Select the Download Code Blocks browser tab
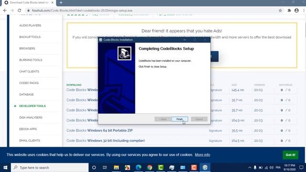Image resolution: width=306 pixels, height=172 pixels. pos(29,3)
